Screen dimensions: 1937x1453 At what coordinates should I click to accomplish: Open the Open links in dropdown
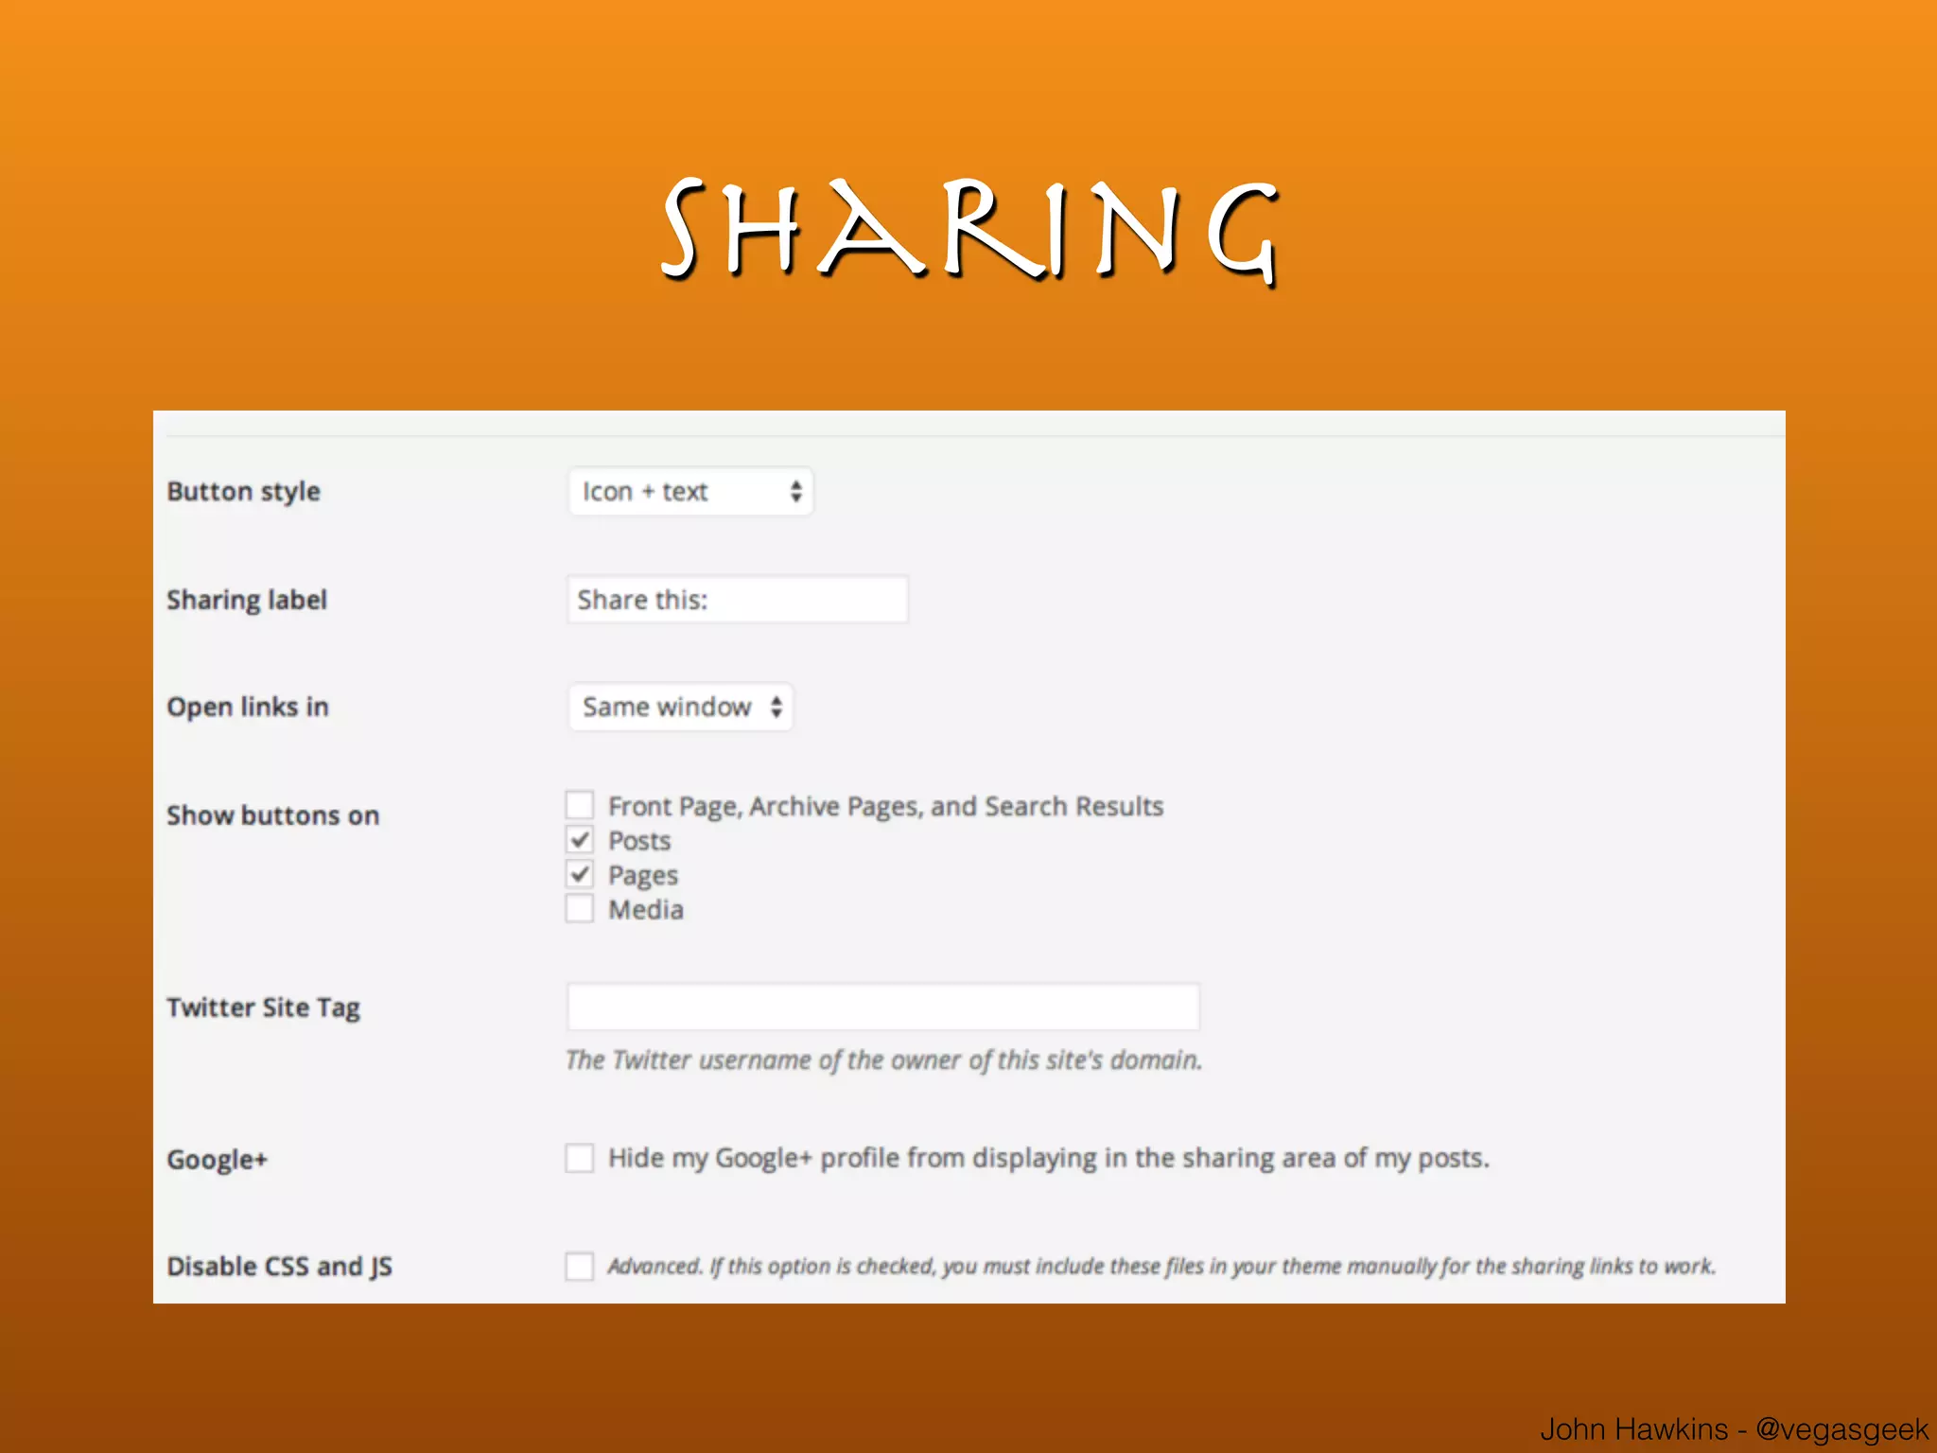[680, 707]
